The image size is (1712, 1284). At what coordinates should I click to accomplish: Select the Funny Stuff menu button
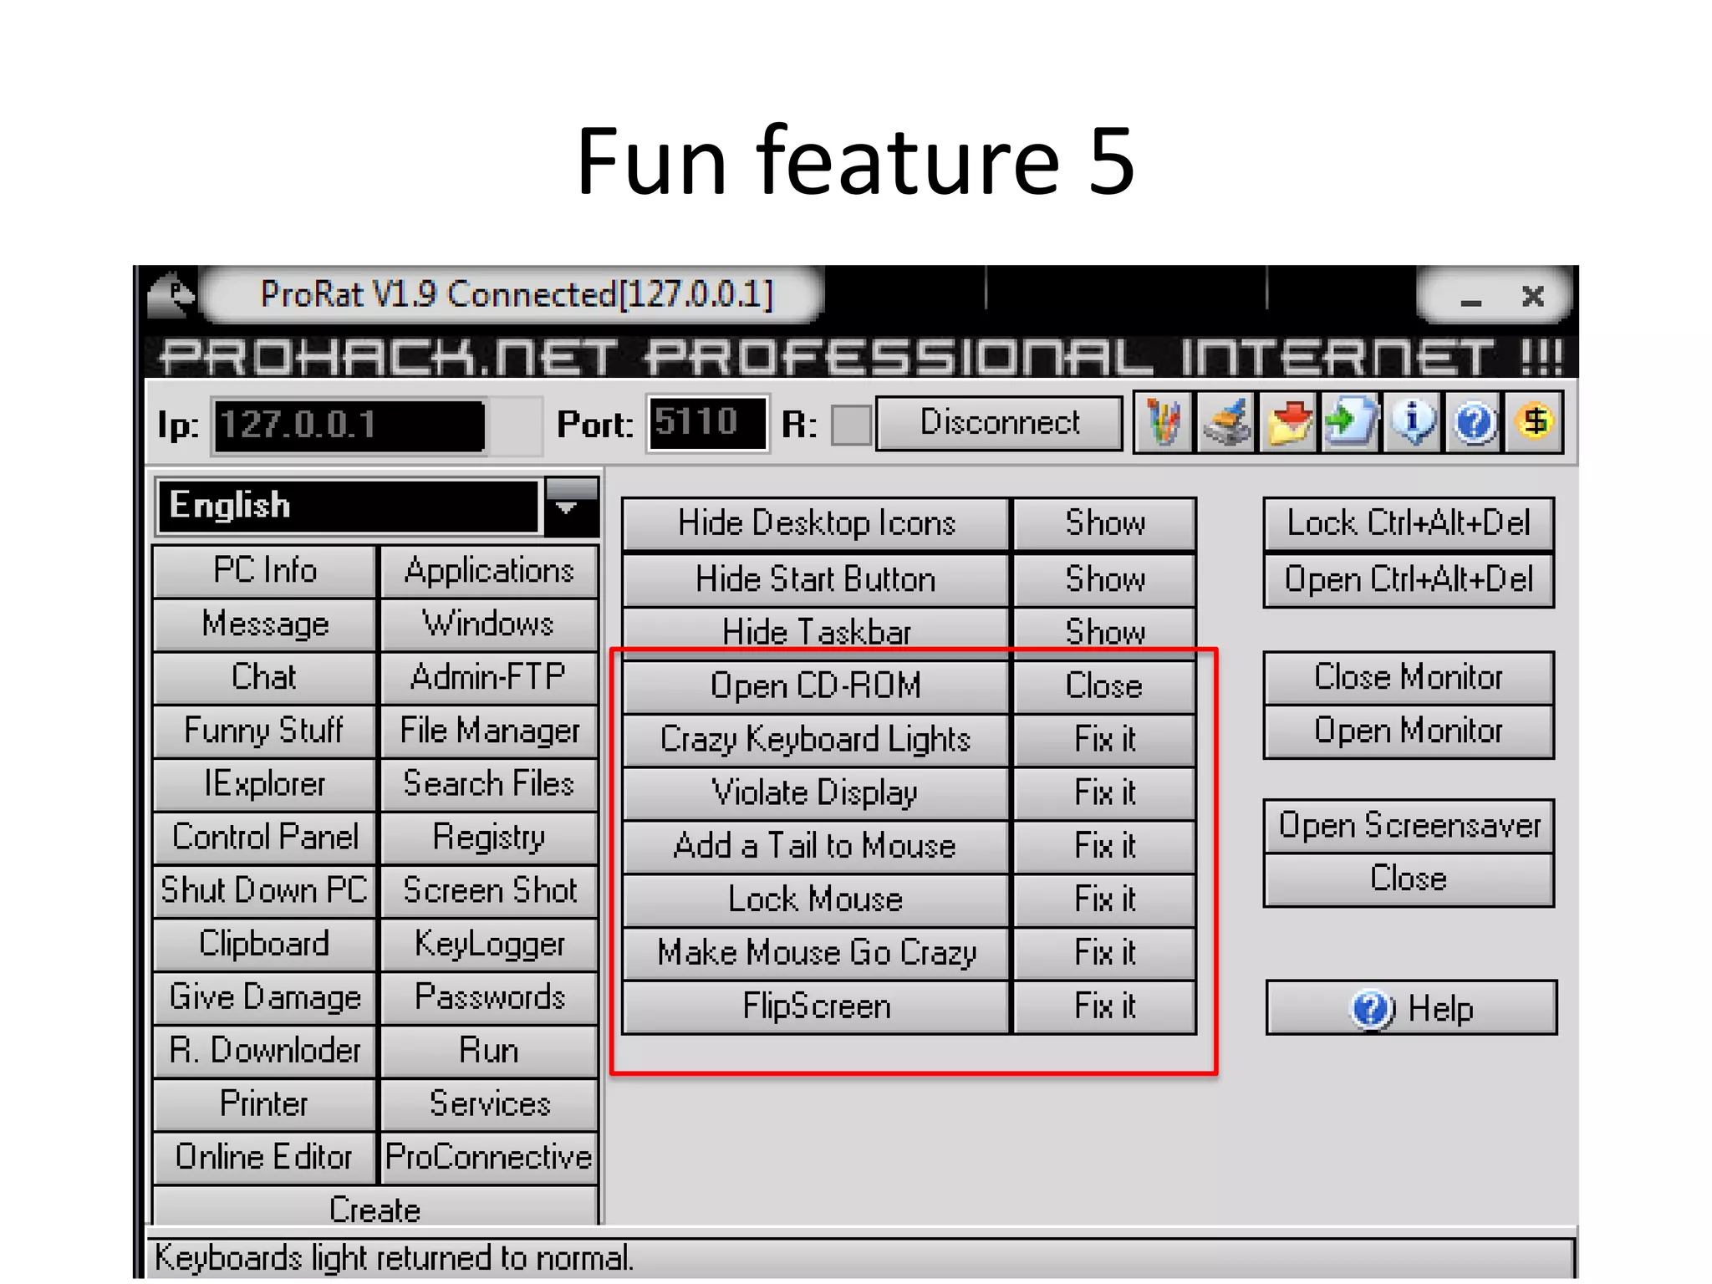pyautogui.click(x=265, y=731)
